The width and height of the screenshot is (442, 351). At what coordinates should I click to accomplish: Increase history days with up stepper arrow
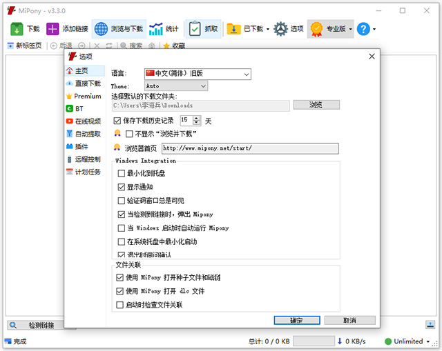(x=196, y=118)
